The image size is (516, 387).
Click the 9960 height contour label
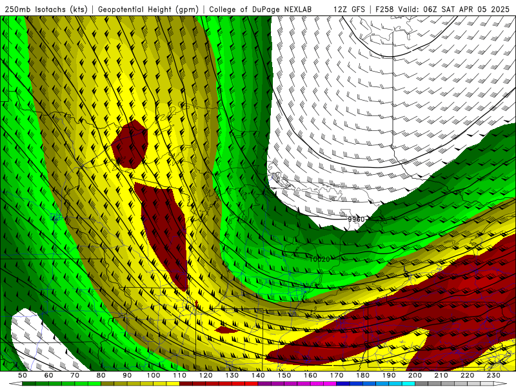(357, 219)
